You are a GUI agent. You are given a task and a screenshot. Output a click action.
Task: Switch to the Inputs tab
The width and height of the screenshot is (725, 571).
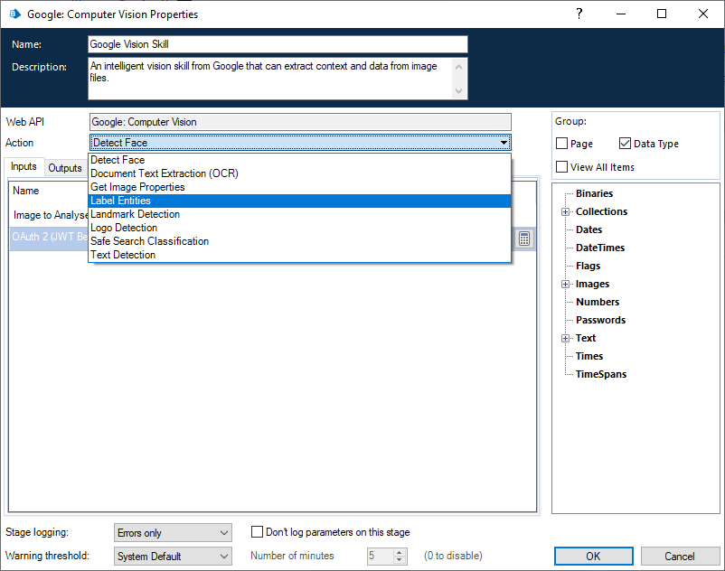pos(24,166)
